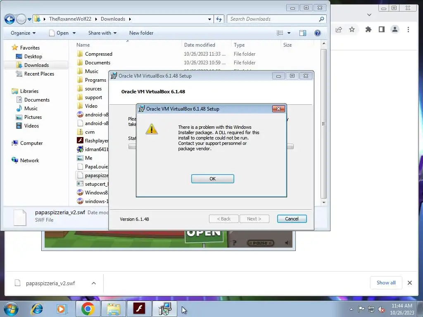Open the recent locations dropdown beside the nav arrows
The image size is (423, 317).
click(x=29, y=19)
